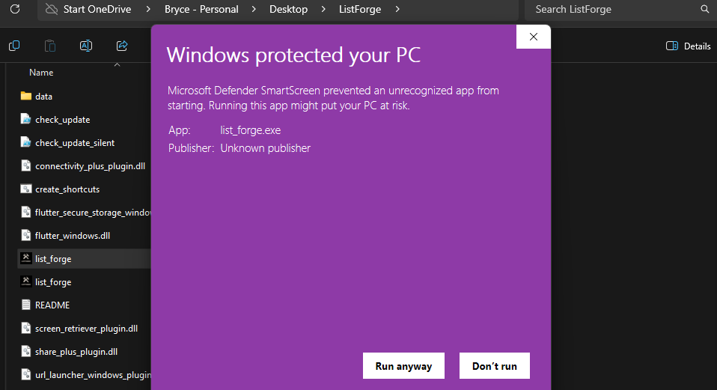This screenshot has width=717, height=390.
Task: Click the search magnifier icon
Action: pos(705,9)
